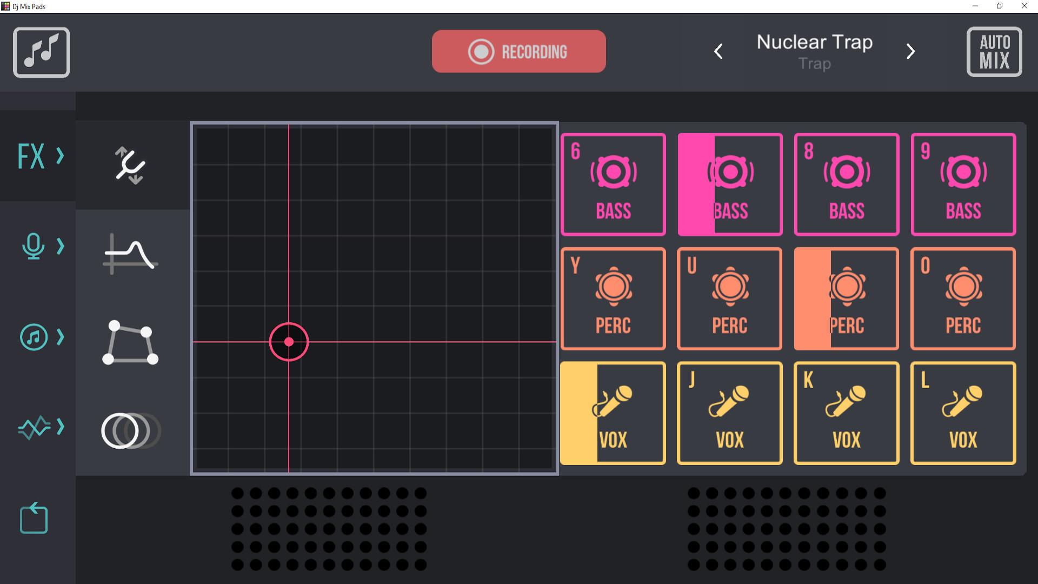Open the waveform panel in the sidebar
1038x584 pixels.
(x=34, y=427)
